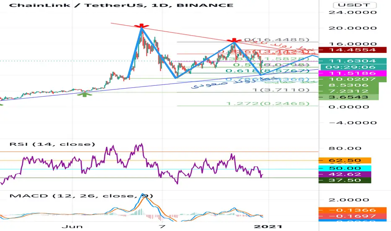Click the USDT currency button
Screen dimensions: 391x231
pos(355,5)
